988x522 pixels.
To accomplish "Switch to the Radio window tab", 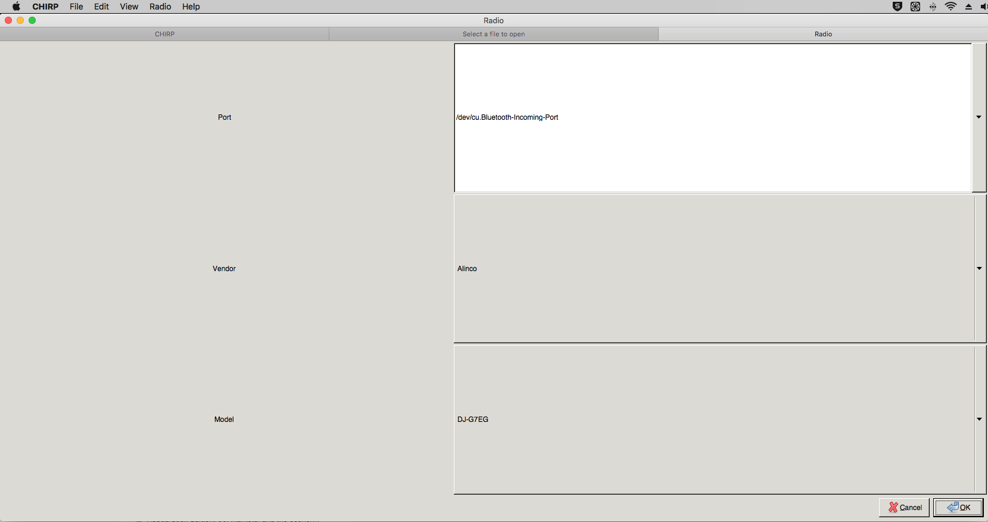I will pos(823,34).
